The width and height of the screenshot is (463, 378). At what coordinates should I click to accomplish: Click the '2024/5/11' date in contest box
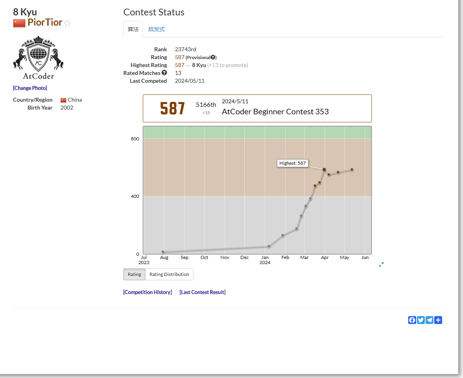coord(235,101)
